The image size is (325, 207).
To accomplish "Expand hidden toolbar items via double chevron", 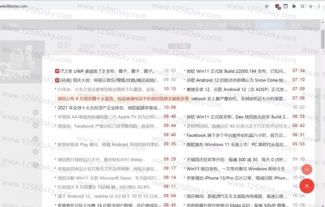I will coord(311,6).
